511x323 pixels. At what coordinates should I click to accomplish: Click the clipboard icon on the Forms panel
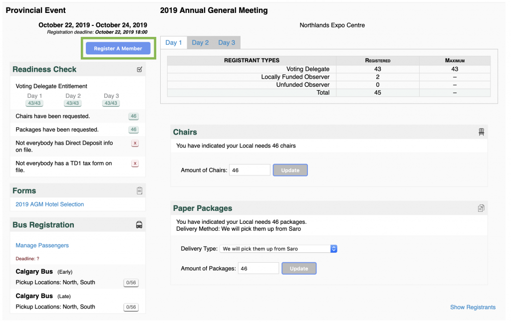[139, 190]
